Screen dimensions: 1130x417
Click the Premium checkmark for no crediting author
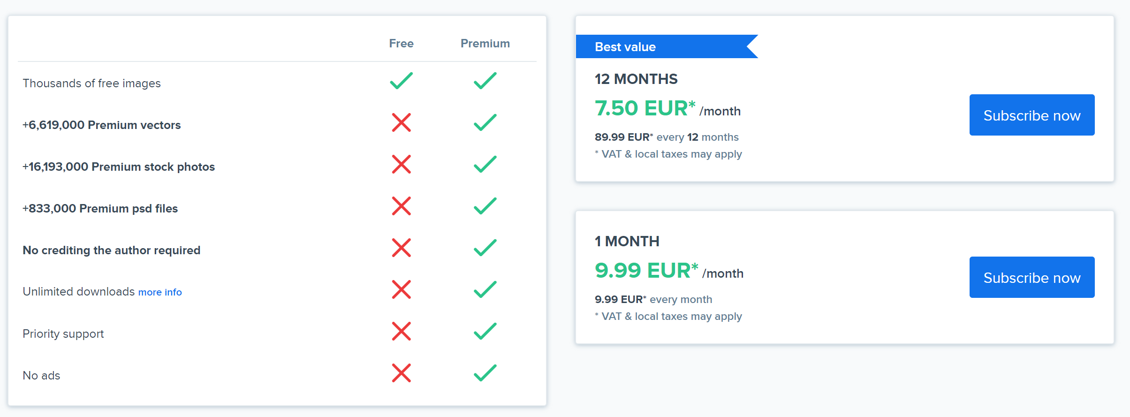click(485, 248)
